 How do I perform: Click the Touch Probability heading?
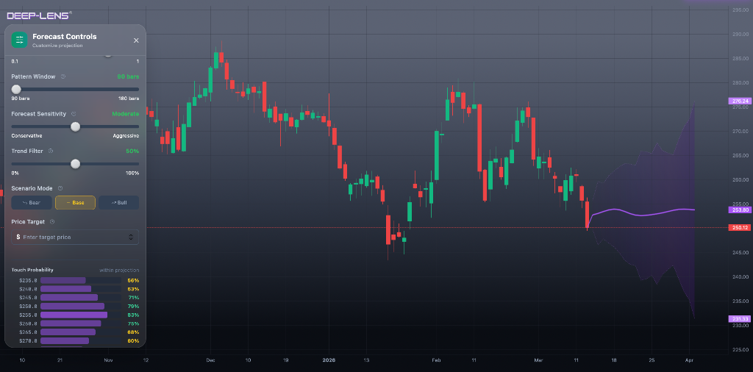(32, 271)
